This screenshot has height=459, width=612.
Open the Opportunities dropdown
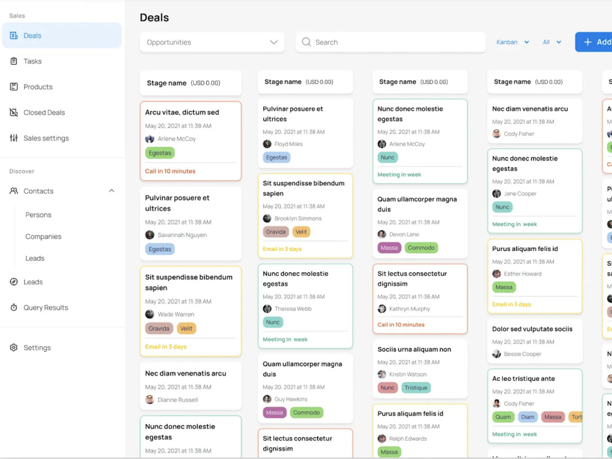pyautogui.click(x=212, y=42)
